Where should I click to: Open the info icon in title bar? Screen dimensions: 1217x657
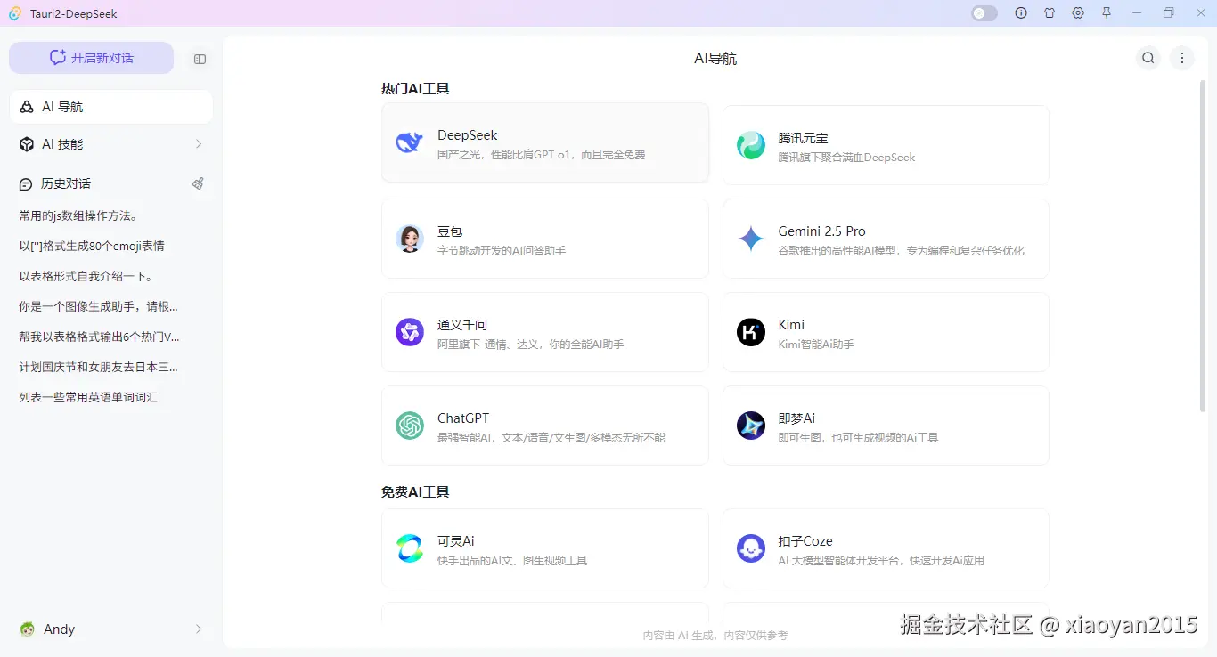pos(1021,13)
